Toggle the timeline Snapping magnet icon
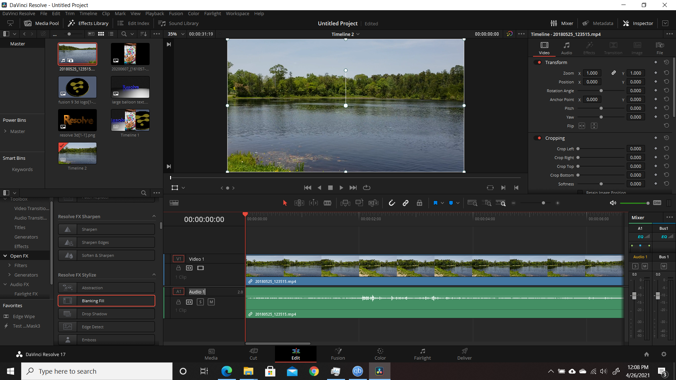 click(x=392, y=203)
